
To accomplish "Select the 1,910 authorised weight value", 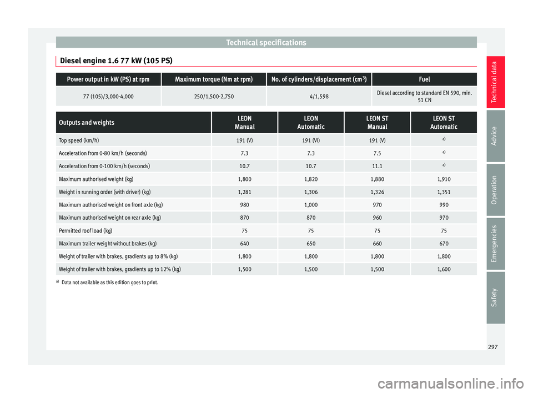I will pyautogui.click(x=444, y=179).
